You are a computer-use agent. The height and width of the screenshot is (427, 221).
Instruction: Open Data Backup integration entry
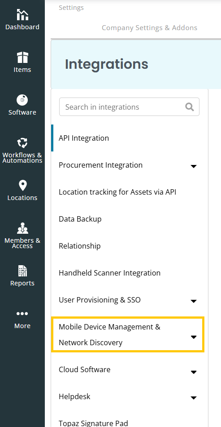(130, 219)
